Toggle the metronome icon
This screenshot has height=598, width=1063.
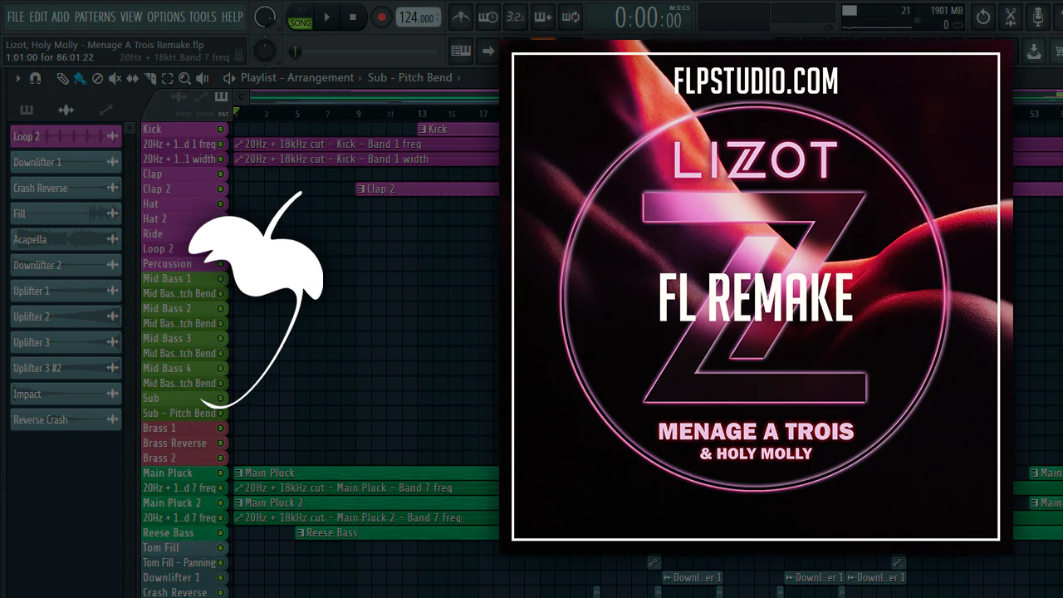[461, 17]
